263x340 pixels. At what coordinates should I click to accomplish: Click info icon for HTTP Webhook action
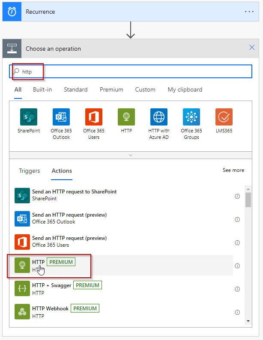(x=237, y=312)
